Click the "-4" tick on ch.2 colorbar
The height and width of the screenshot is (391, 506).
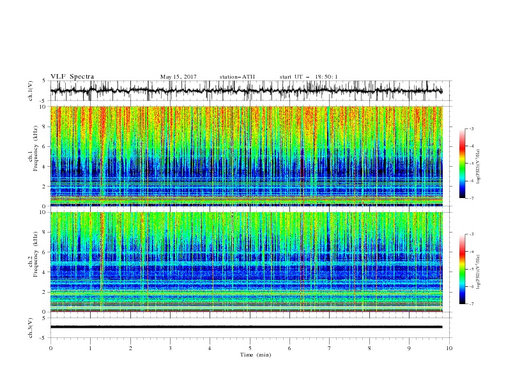[471, 252]
